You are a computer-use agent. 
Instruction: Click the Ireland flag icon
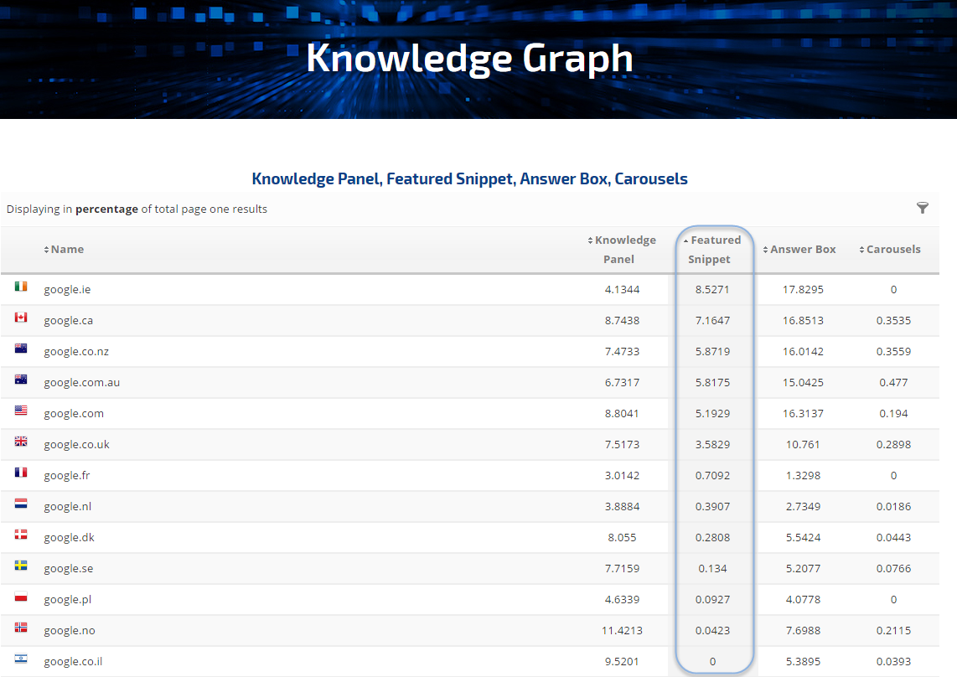click(21, 287)
